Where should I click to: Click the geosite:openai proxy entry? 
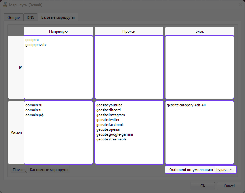[108, 129]
